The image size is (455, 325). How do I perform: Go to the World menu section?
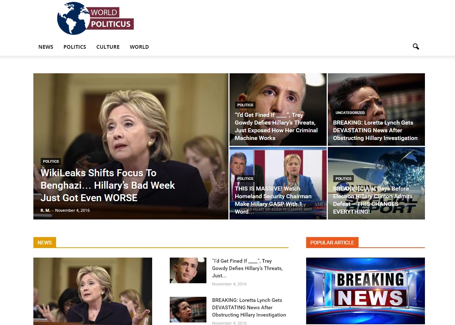point(139,47)
